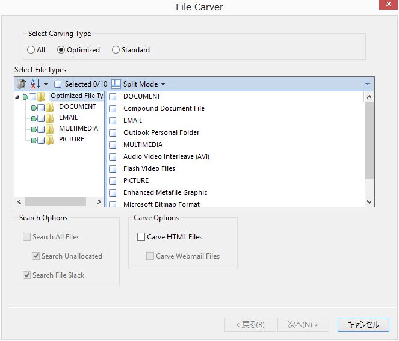Select the Optimized carving type
The width and height of the screenshot is (399, 341).
click(61, 49)
